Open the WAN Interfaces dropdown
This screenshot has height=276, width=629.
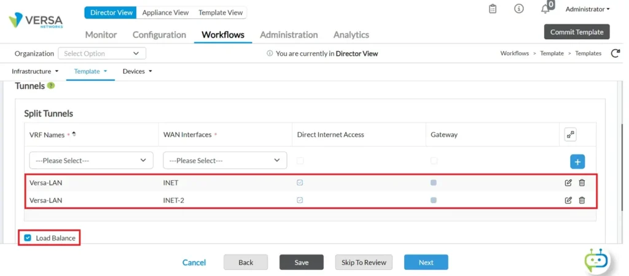pos(225,160)
